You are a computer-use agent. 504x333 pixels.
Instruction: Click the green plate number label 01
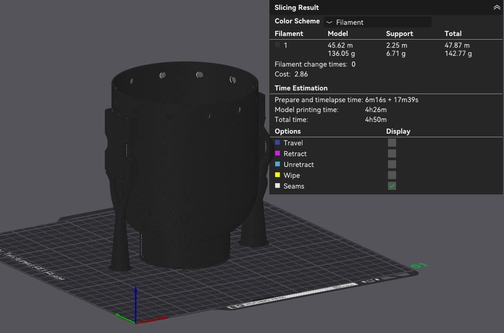tap(419, 265)
